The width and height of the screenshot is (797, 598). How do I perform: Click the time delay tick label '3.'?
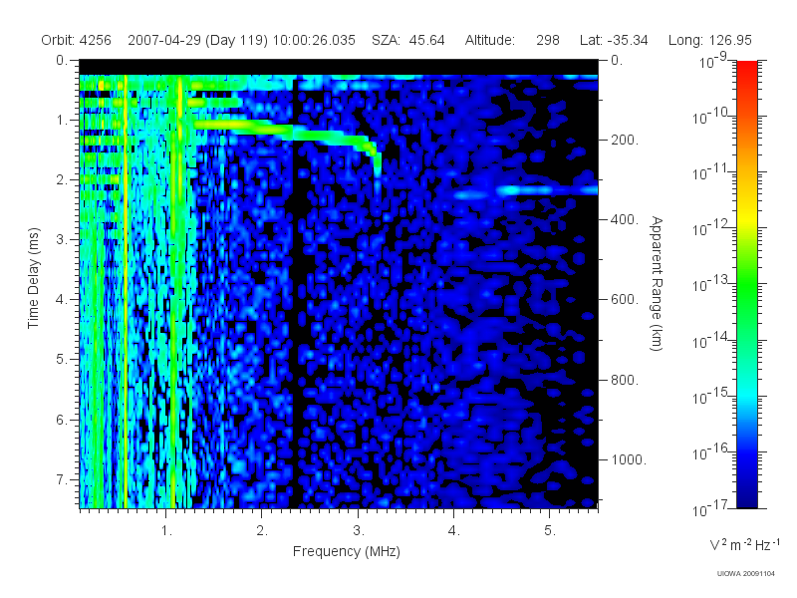62,239
